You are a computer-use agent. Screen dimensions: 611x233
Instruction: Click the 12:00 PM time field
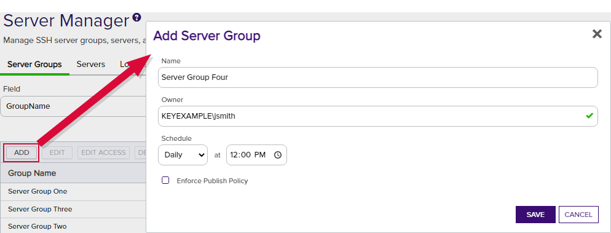256,155
